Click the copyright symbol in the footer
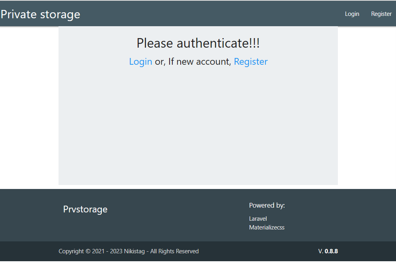 click(88, 251)
